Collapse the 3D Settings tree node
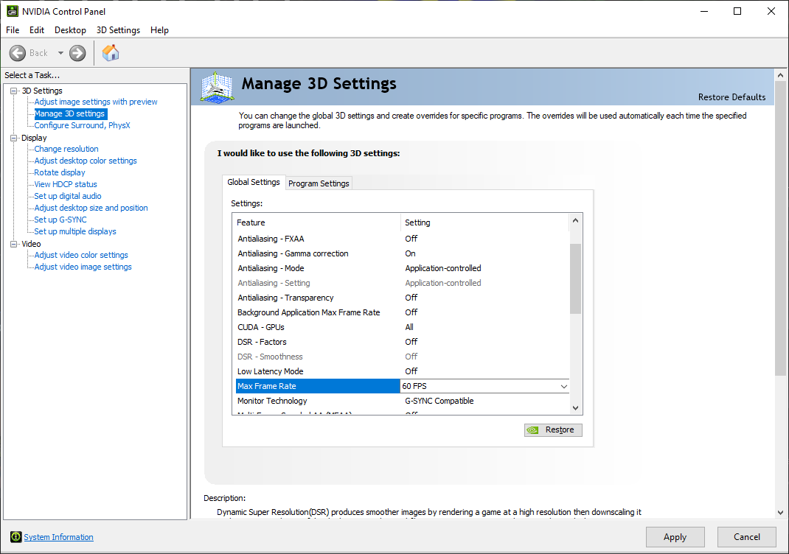 pyautogui.click(x=13, y=91)
